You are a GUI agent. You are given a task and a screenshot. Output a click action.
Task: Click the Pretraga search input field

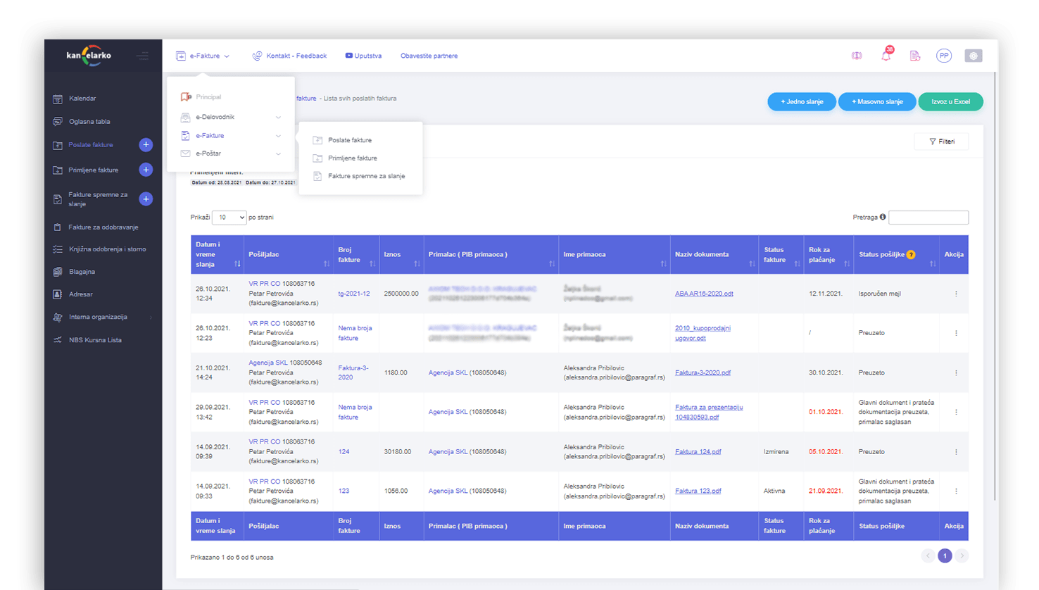928,218
